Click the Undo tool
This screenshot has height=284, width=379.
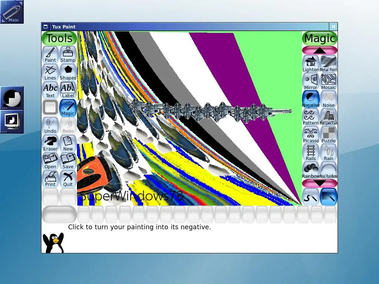[50, 126]
